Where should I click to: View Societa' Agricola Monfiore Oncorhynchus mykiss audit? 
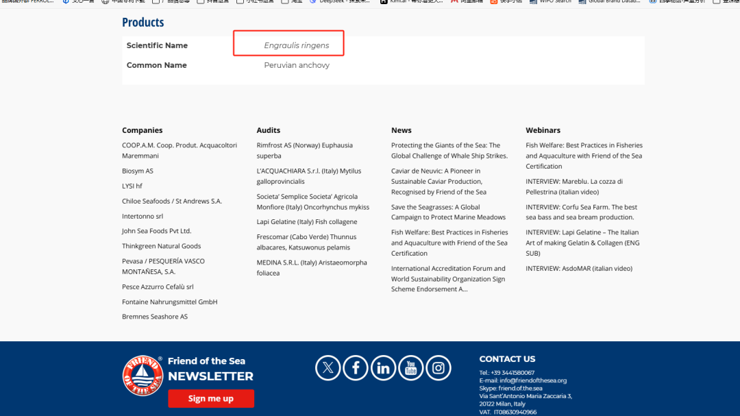[x=313, y=201]
